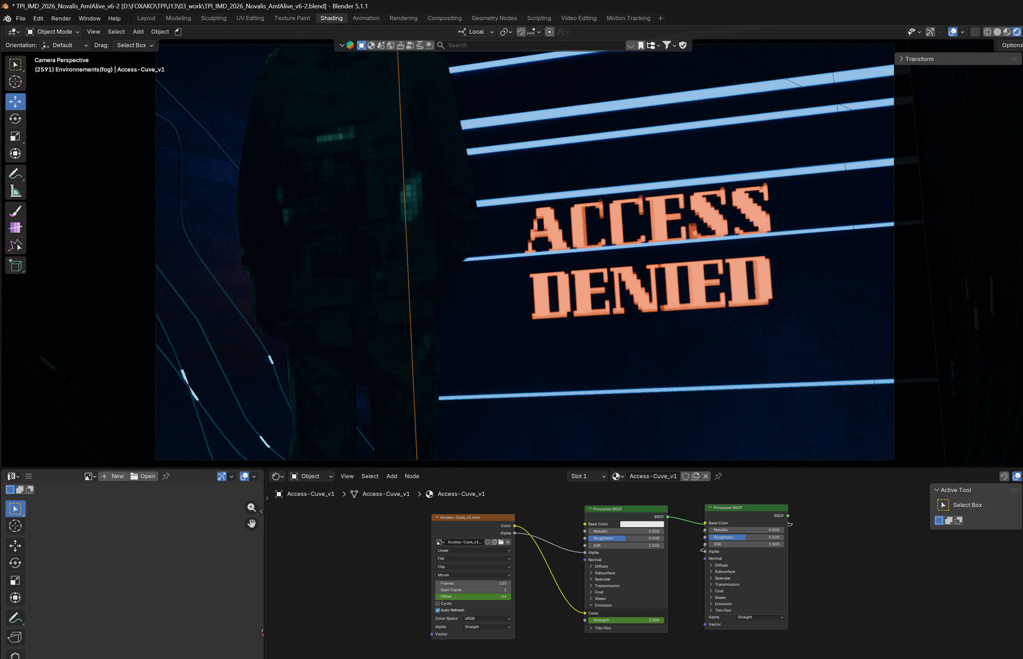Toggle proportional editing in viewport header

click(549, 31)
